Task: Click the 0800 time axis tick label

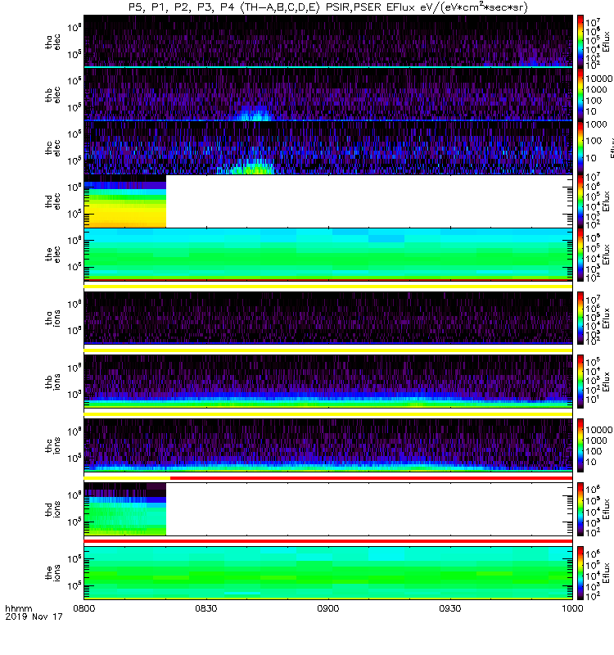Action: click(x=84, y=608)
